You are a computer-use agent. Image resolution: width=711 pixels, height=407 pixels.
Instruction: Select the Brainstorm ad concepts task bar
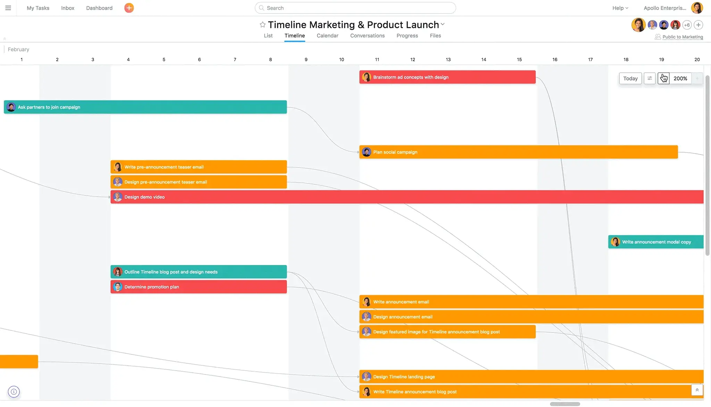pyautogui.click(x=447, y=77)
